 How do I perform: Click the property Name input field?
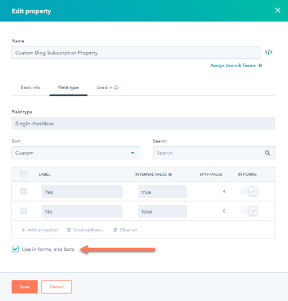coord(136,53)
